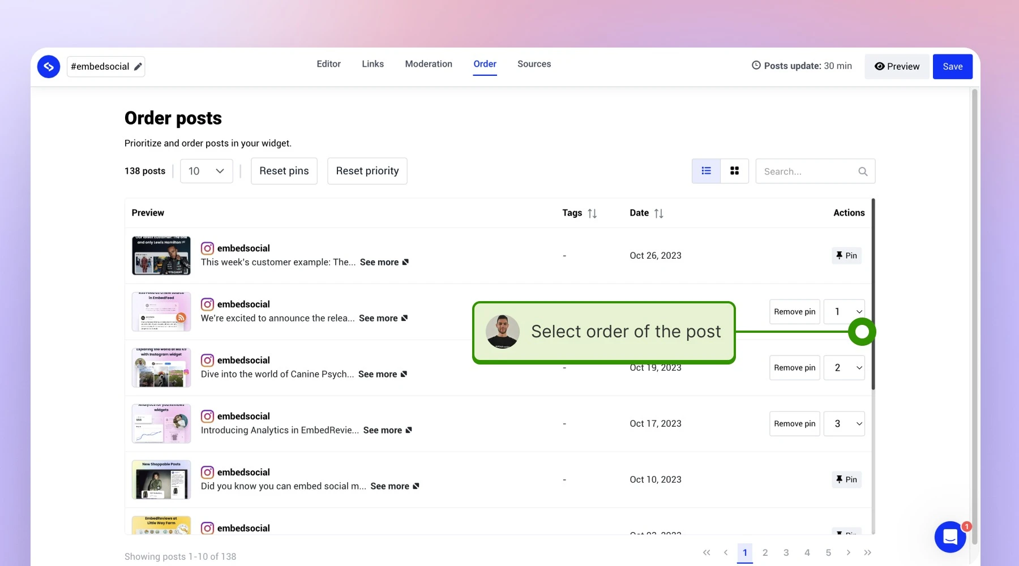Expand the order dropdown showing 3

pyautogui.click(x=844, y=424)
